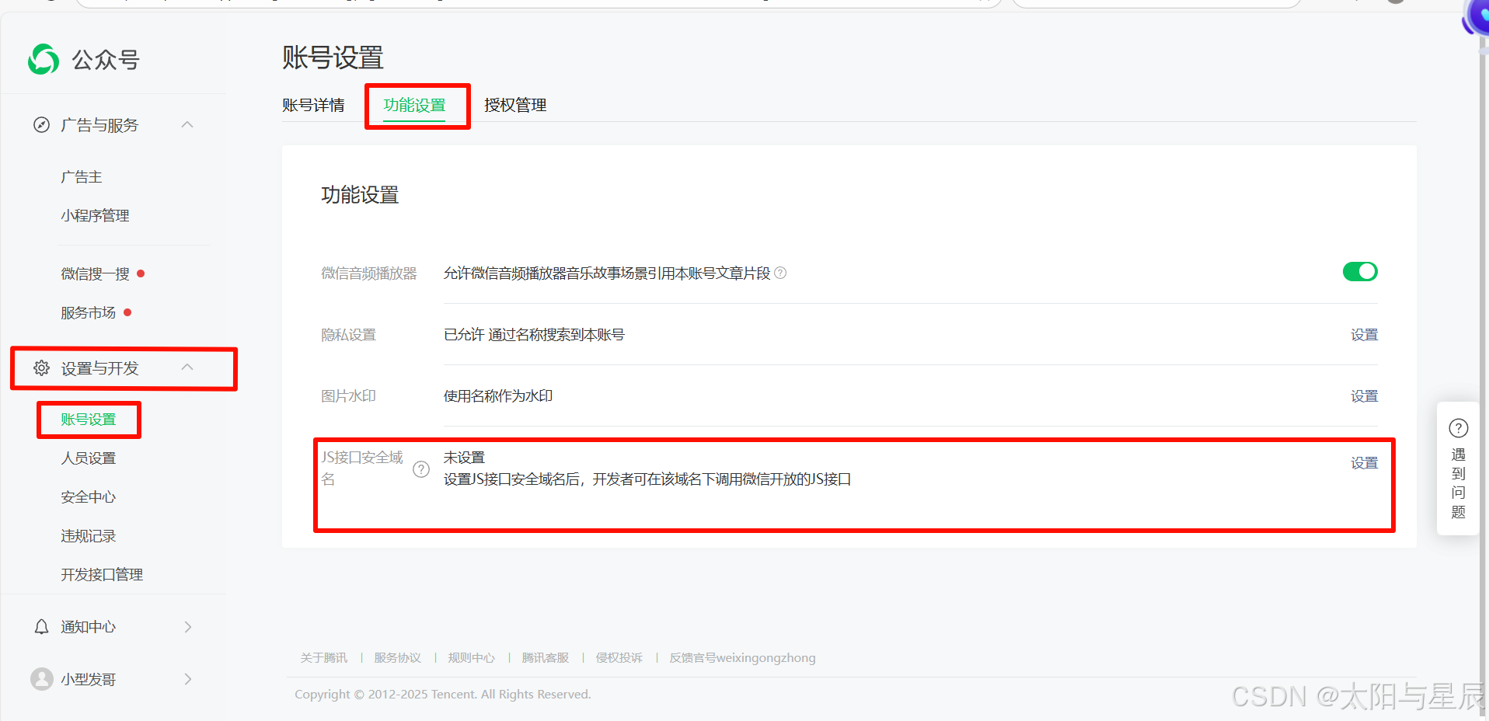Select 账号设置 in the sidebar
Viewport: 1489px width, 721px height.
click(89, 420)
